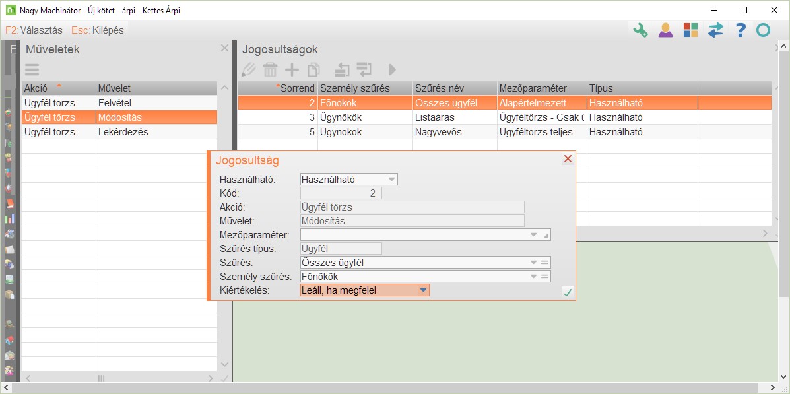790x394 pixels.
Task: Click the Szűrés field list button
Action: [x=545, y=263]
